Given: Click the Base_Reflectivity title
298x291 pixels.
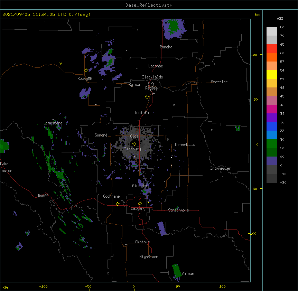Looking at the screenshot, I should pos(149,5).
